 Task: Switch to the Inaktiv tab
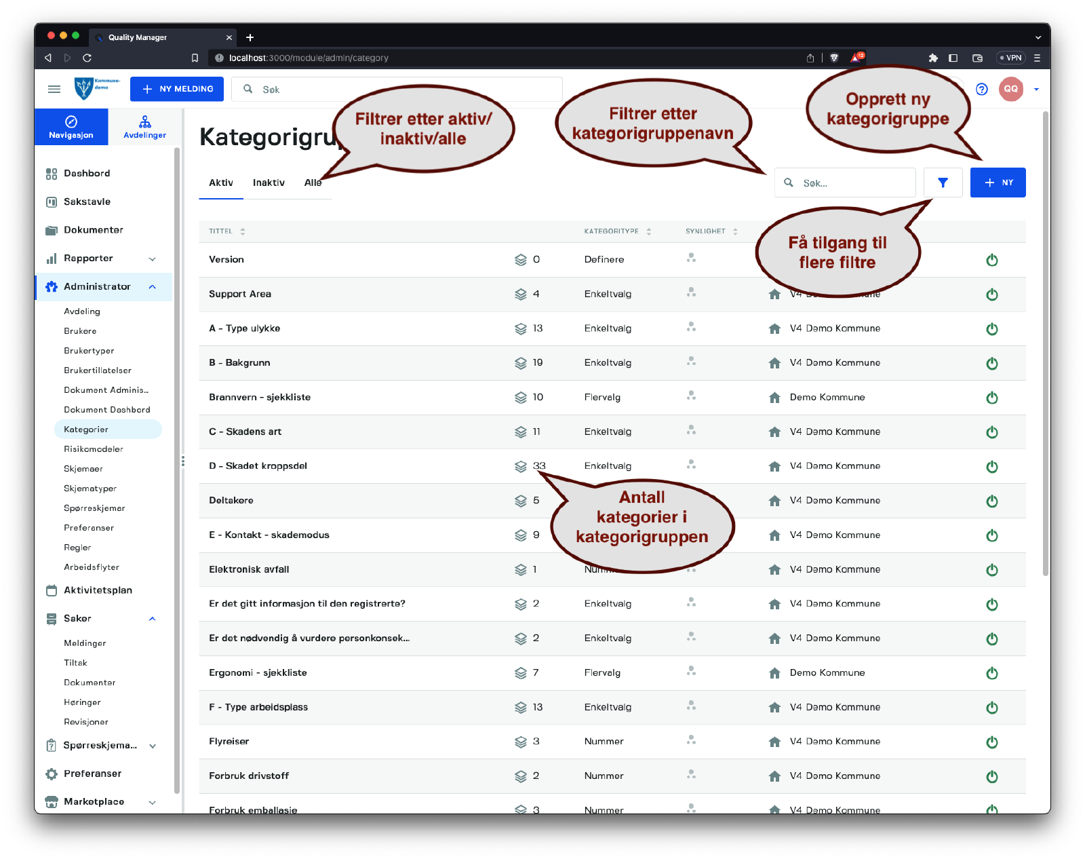coord(269,183)
